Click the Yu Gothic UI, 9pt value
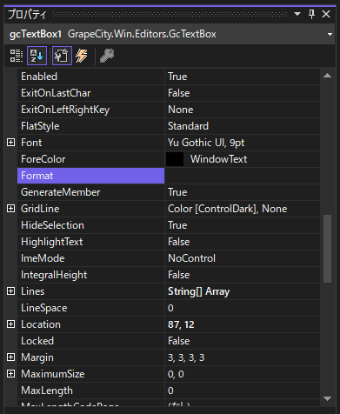The width and height of the screenshot is (340, 414). [x=206, y=143]
